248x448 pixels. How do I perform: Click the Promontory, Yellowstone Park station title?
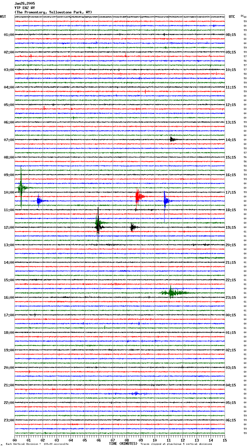click(x=53, y=12)
